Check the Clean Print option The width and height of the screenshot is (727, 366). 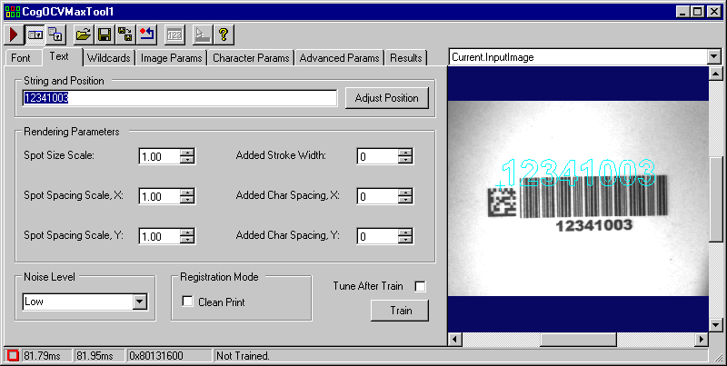[188, 302]
